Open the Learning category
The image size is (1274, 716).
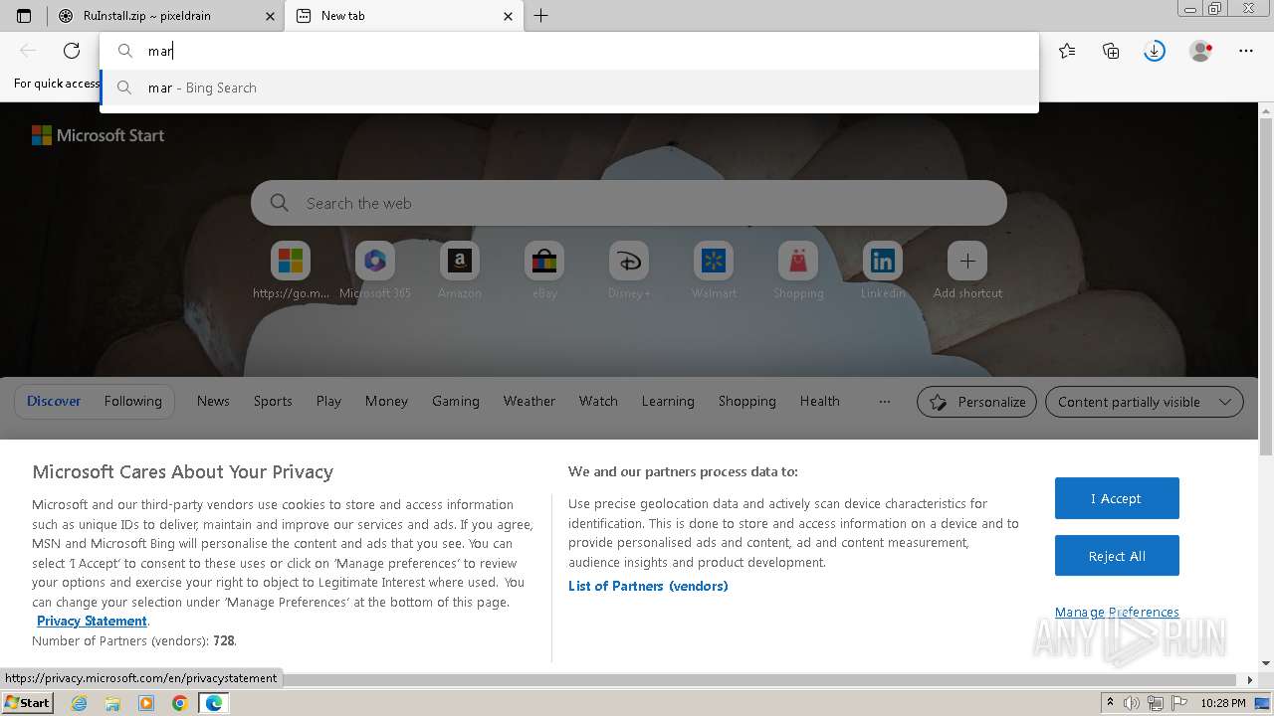pyautogui.click(x=668, y=401)
